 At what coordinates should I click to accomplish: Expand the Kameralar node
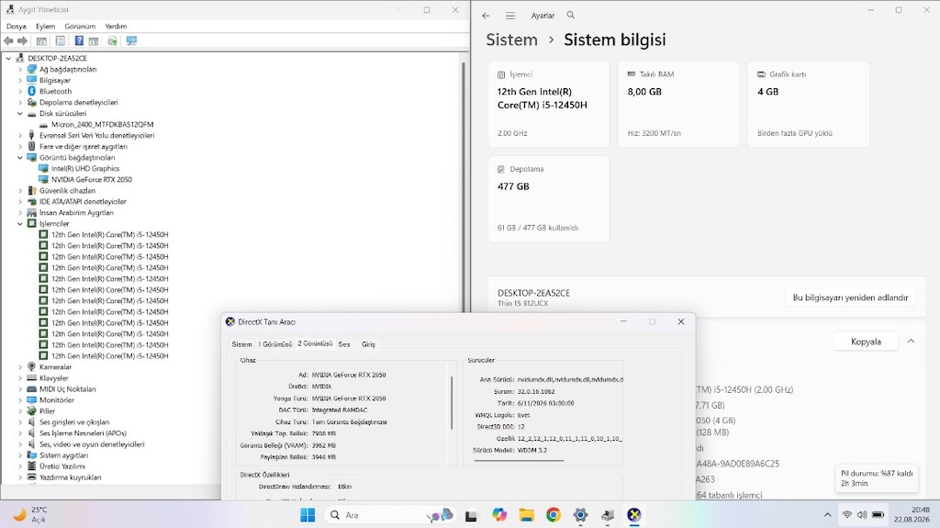click(x=20, y=367)
